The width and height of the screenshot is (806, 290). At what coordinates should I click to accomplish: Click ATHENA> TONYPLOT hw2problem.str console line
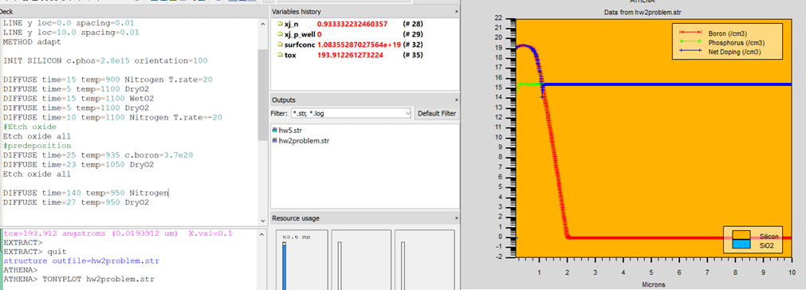(x=79, y=279)
